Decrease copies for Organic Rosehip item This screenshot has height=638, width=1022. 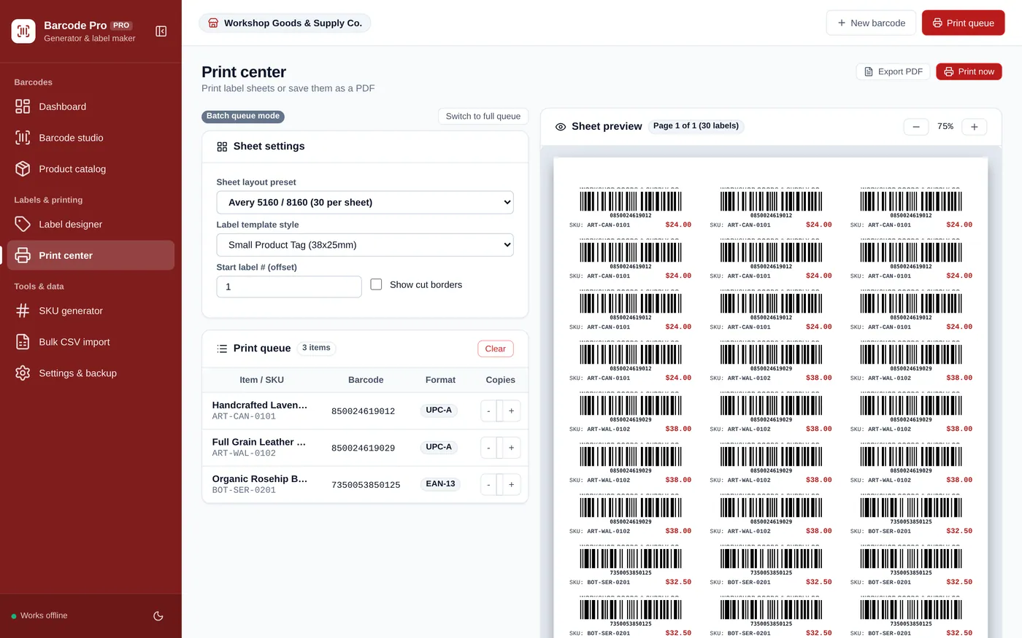tap(488, 485)
